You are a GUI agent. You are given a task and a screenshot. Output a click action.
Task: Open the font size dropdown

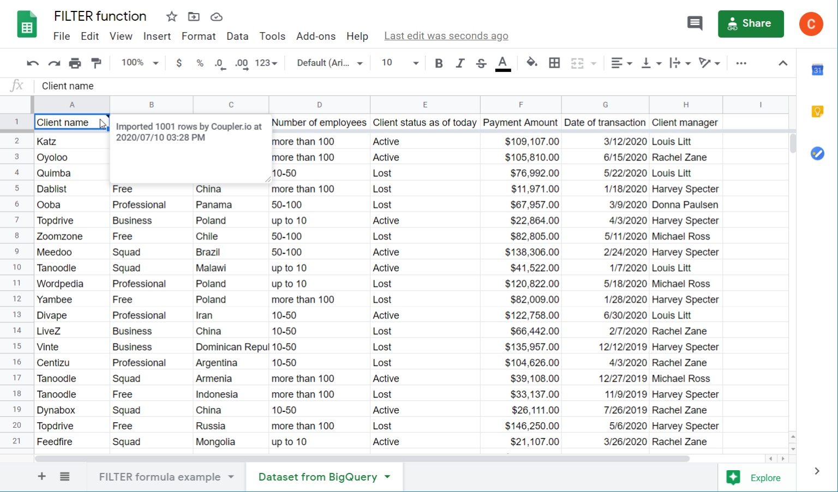pyautogui.click(x=398, y=63)
